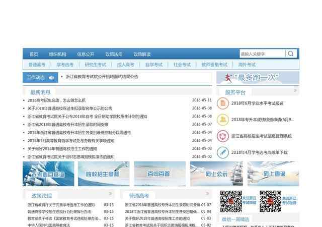Focus the 请输入关键字 search field
The width and height of the screenshot is (322, 227).
click(x=262, y=54)
